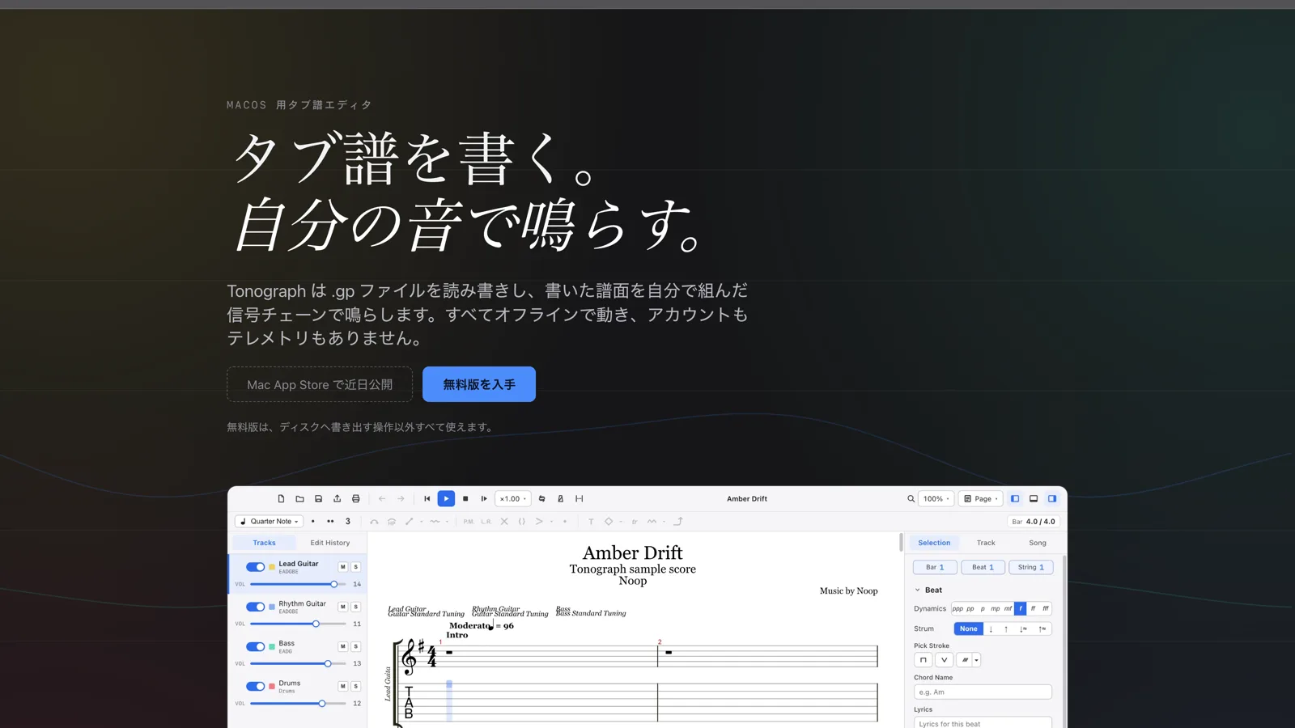The height and width of the screenshot is (728, 1295).
Task: Click the Bar 1 selection button
Action: [x=935, y=567]
